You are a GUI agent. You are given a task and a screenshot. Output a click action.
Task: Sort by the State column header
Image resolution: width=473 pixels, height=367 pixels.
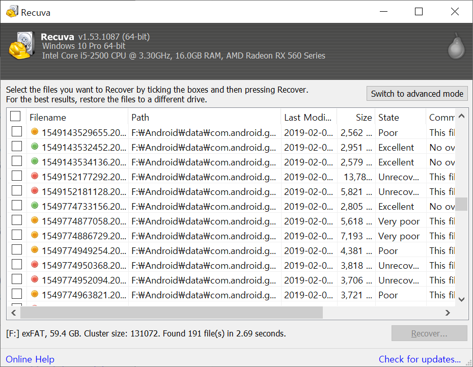click(x=401, y=117)
